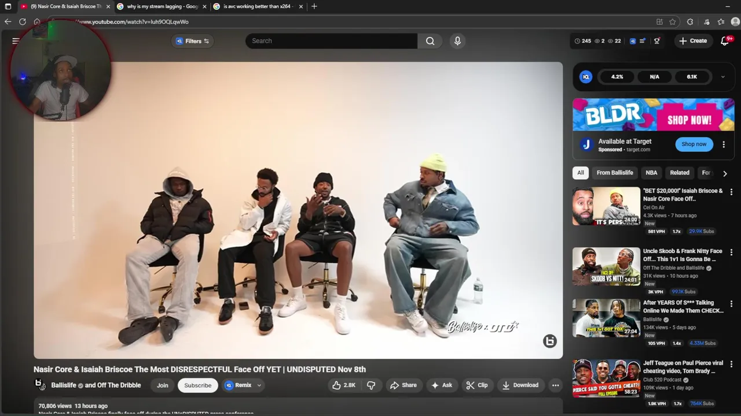Click the vidIQ trophy icon
The image size is (741, 416).
coord(657,41)
